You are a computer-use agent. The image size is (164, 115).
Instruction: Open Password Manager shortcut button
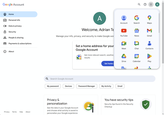[x=87, y=86]
